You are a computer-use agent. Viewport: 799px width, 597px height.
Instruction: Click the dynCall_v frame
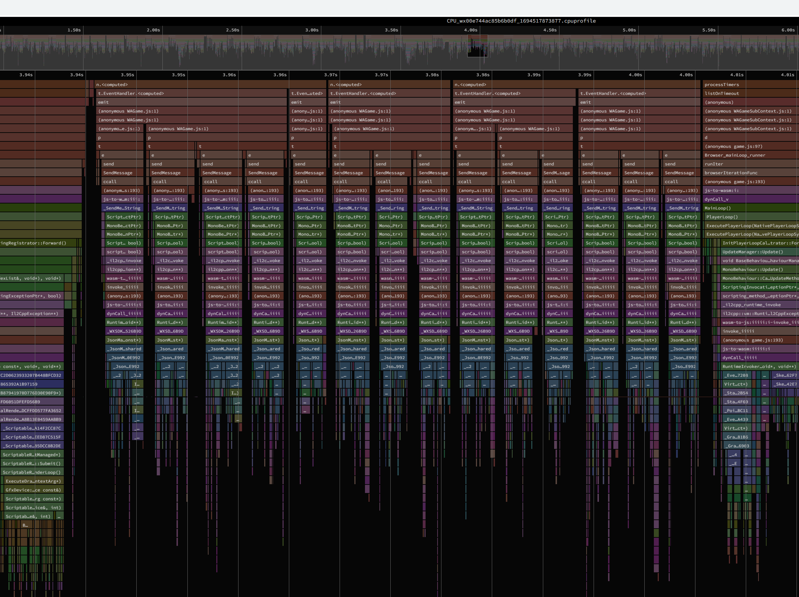pos(717,199)
